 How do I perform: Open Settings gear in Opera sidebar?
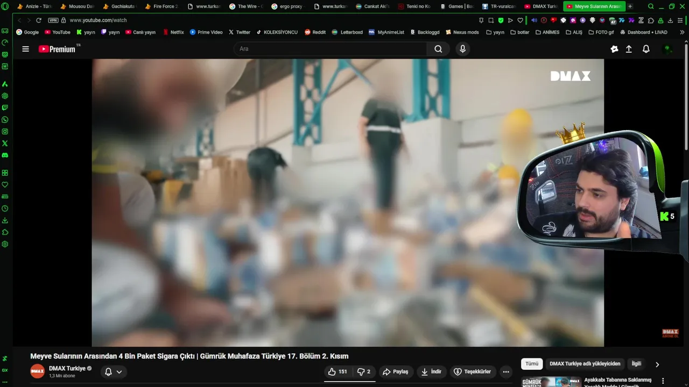(x=5, y=243)
